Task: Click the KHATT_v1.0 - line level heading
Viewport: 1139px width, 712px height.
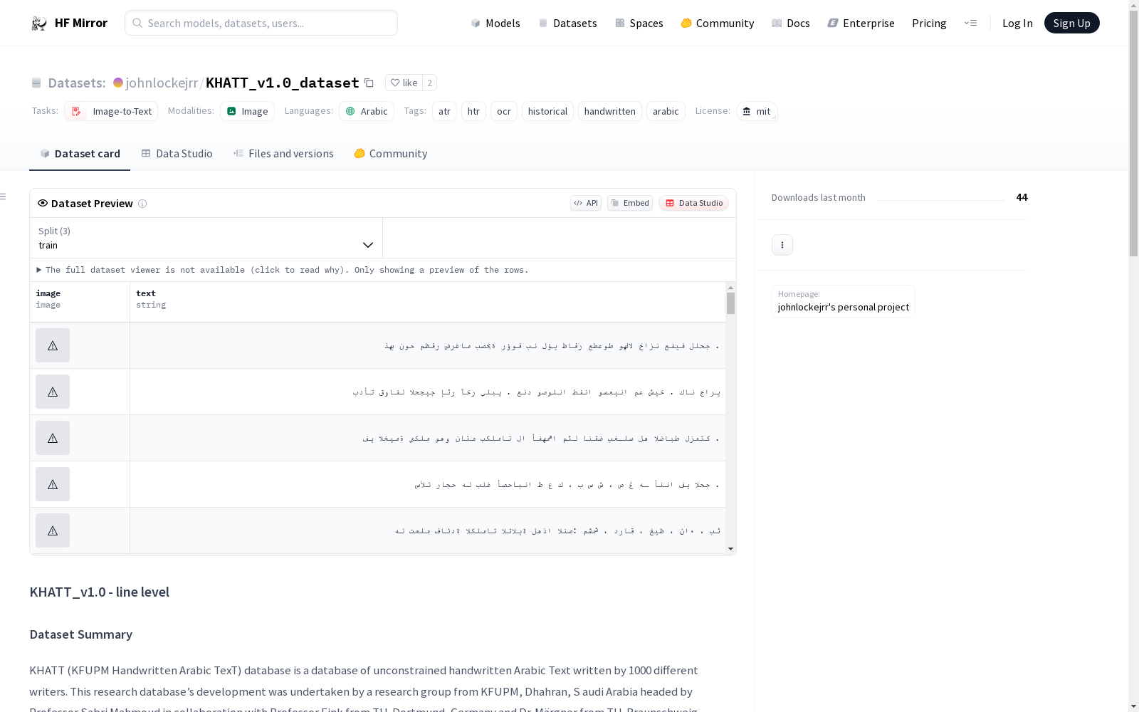Action: pos(99,592)
